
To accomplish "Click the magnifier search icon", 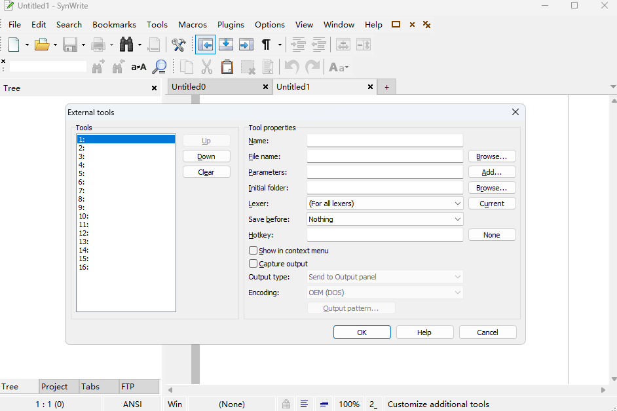I will tap(159, 67).
